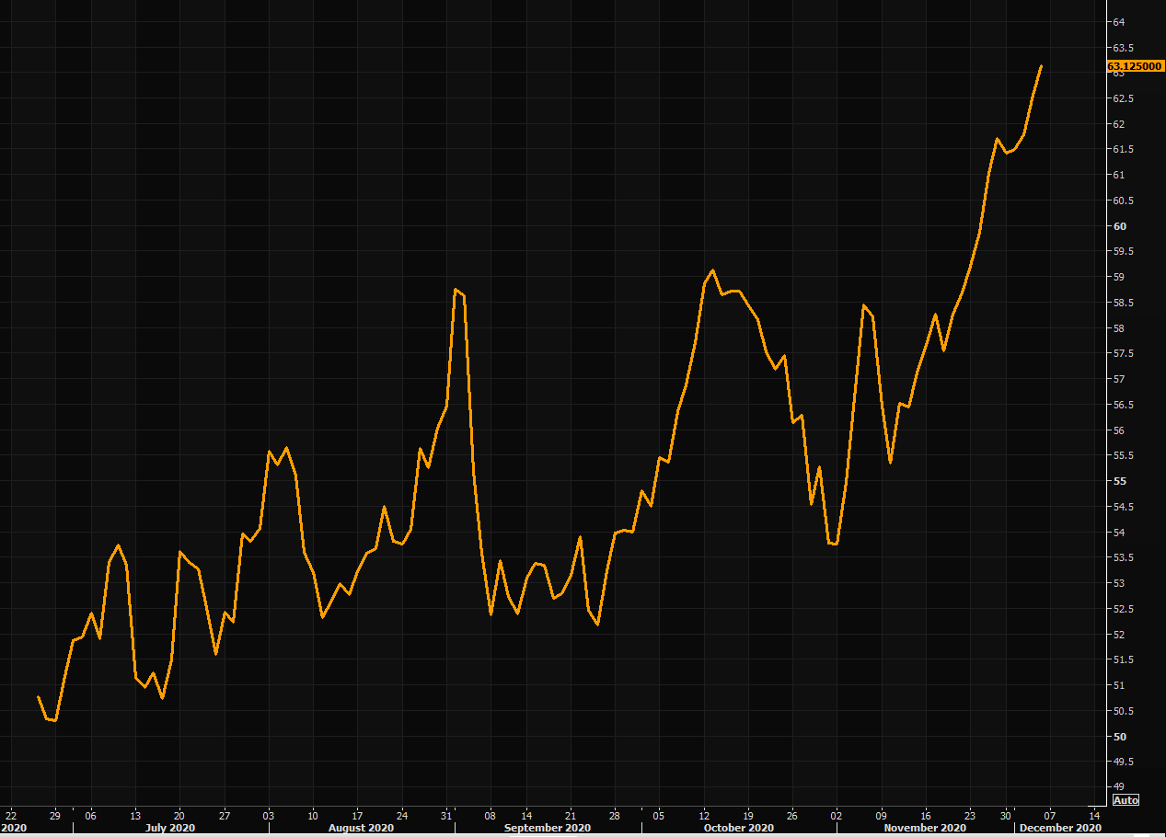Screen dimensions: 1166x837
Task: Select the November 2020 month label
Action: point(924,828)
